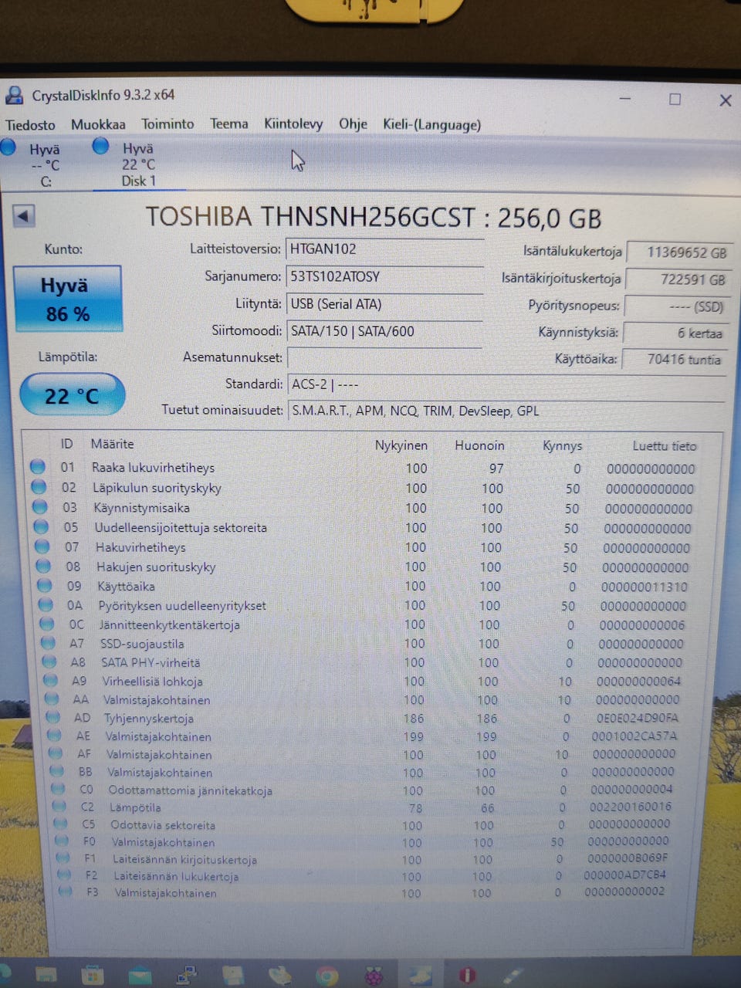Click the CrystalDiskInfo title bar app icon
This screenshot has width=741, height=988.
click(x=14, y=96)
